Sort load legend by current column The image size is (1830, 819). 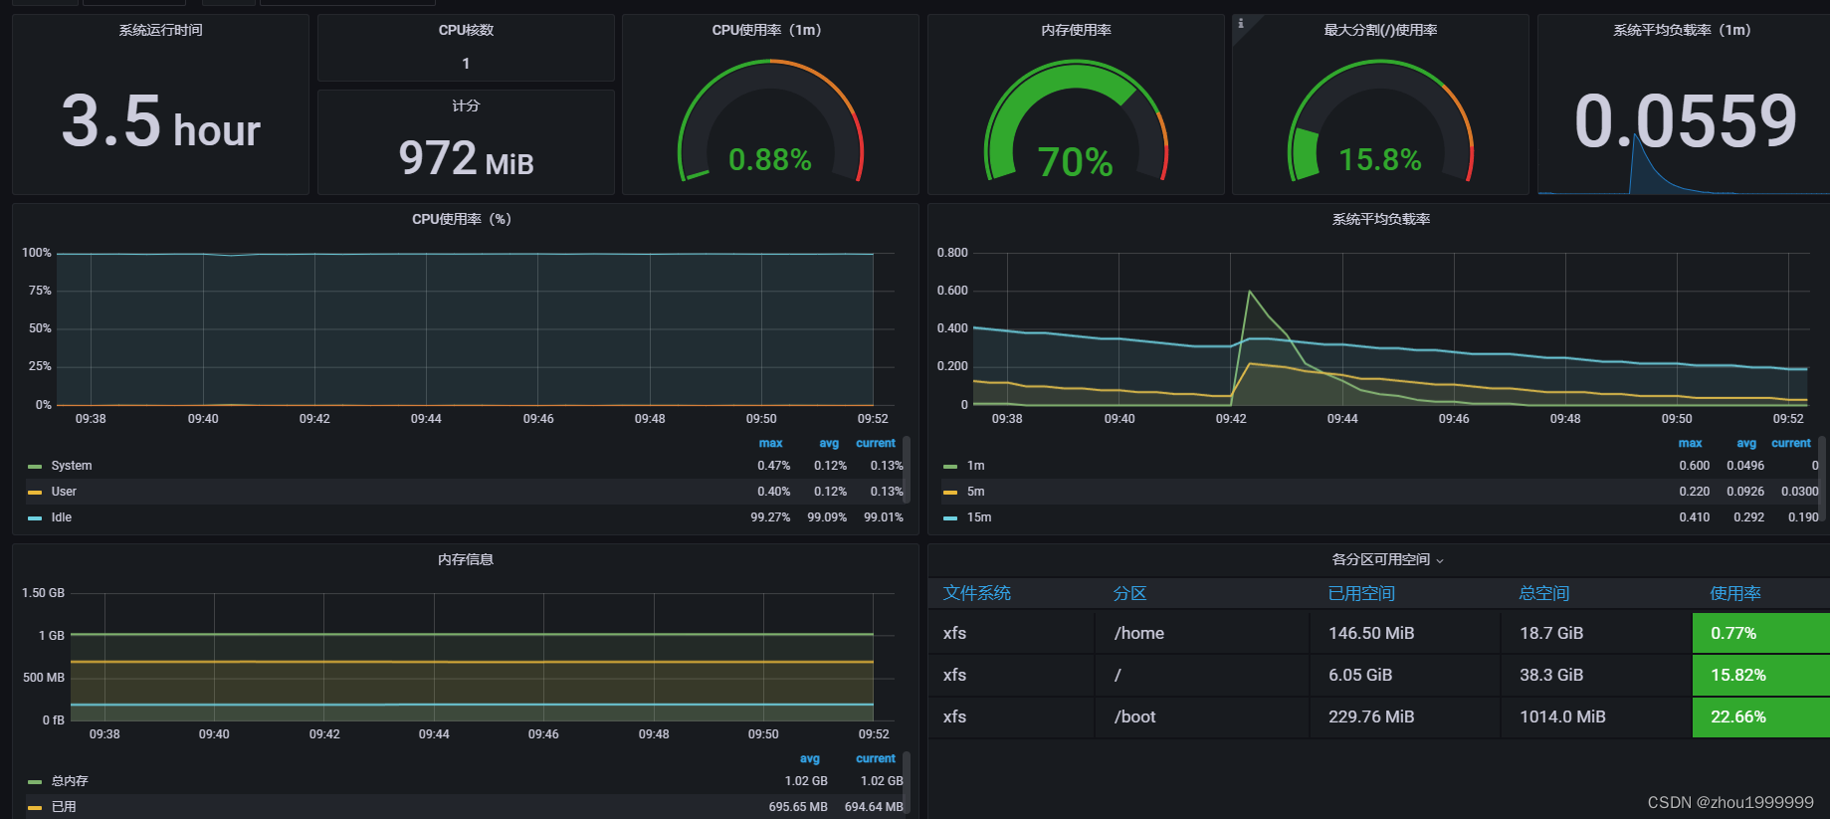coord(1791,443)
